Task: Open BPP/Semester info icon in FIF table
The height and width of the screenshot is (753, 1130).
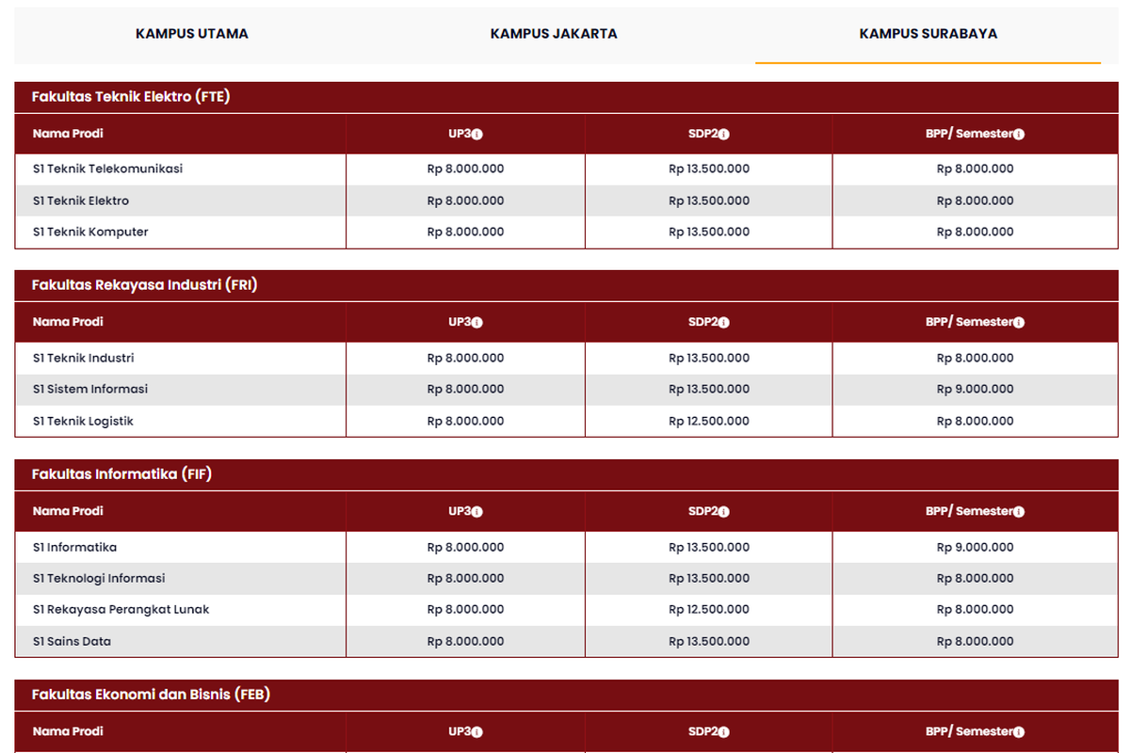Action: coord(1019,512)
